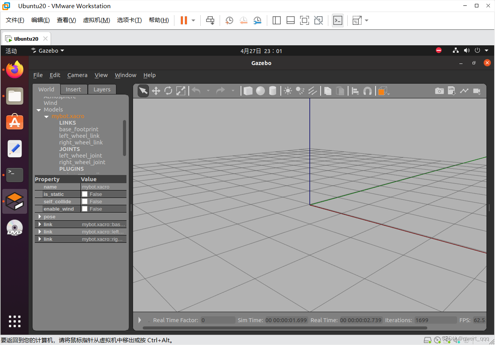495x345 pixels.
Task: Toggle the Snap magnet tool
Action: click(367, 91)
